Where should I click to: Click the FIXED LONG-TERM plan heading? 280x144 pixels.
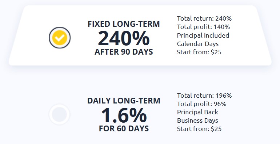tap(124, 24)
